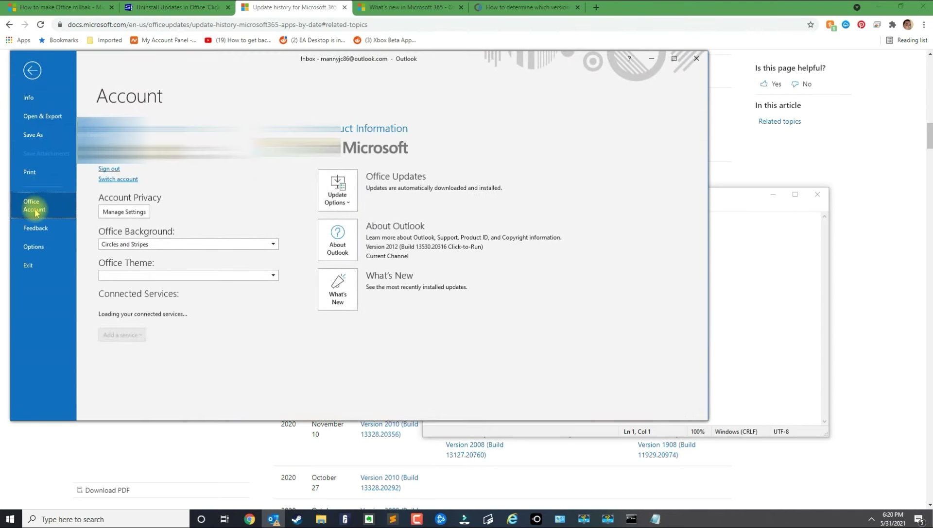Jump to Related topics in article
This screenshot has width=933, height=528.
point(779,121)
